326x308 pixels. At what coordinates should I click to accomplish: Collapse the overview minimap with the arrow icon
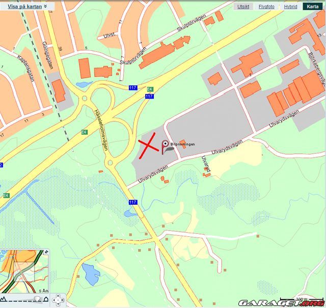(x=46, y=252)
